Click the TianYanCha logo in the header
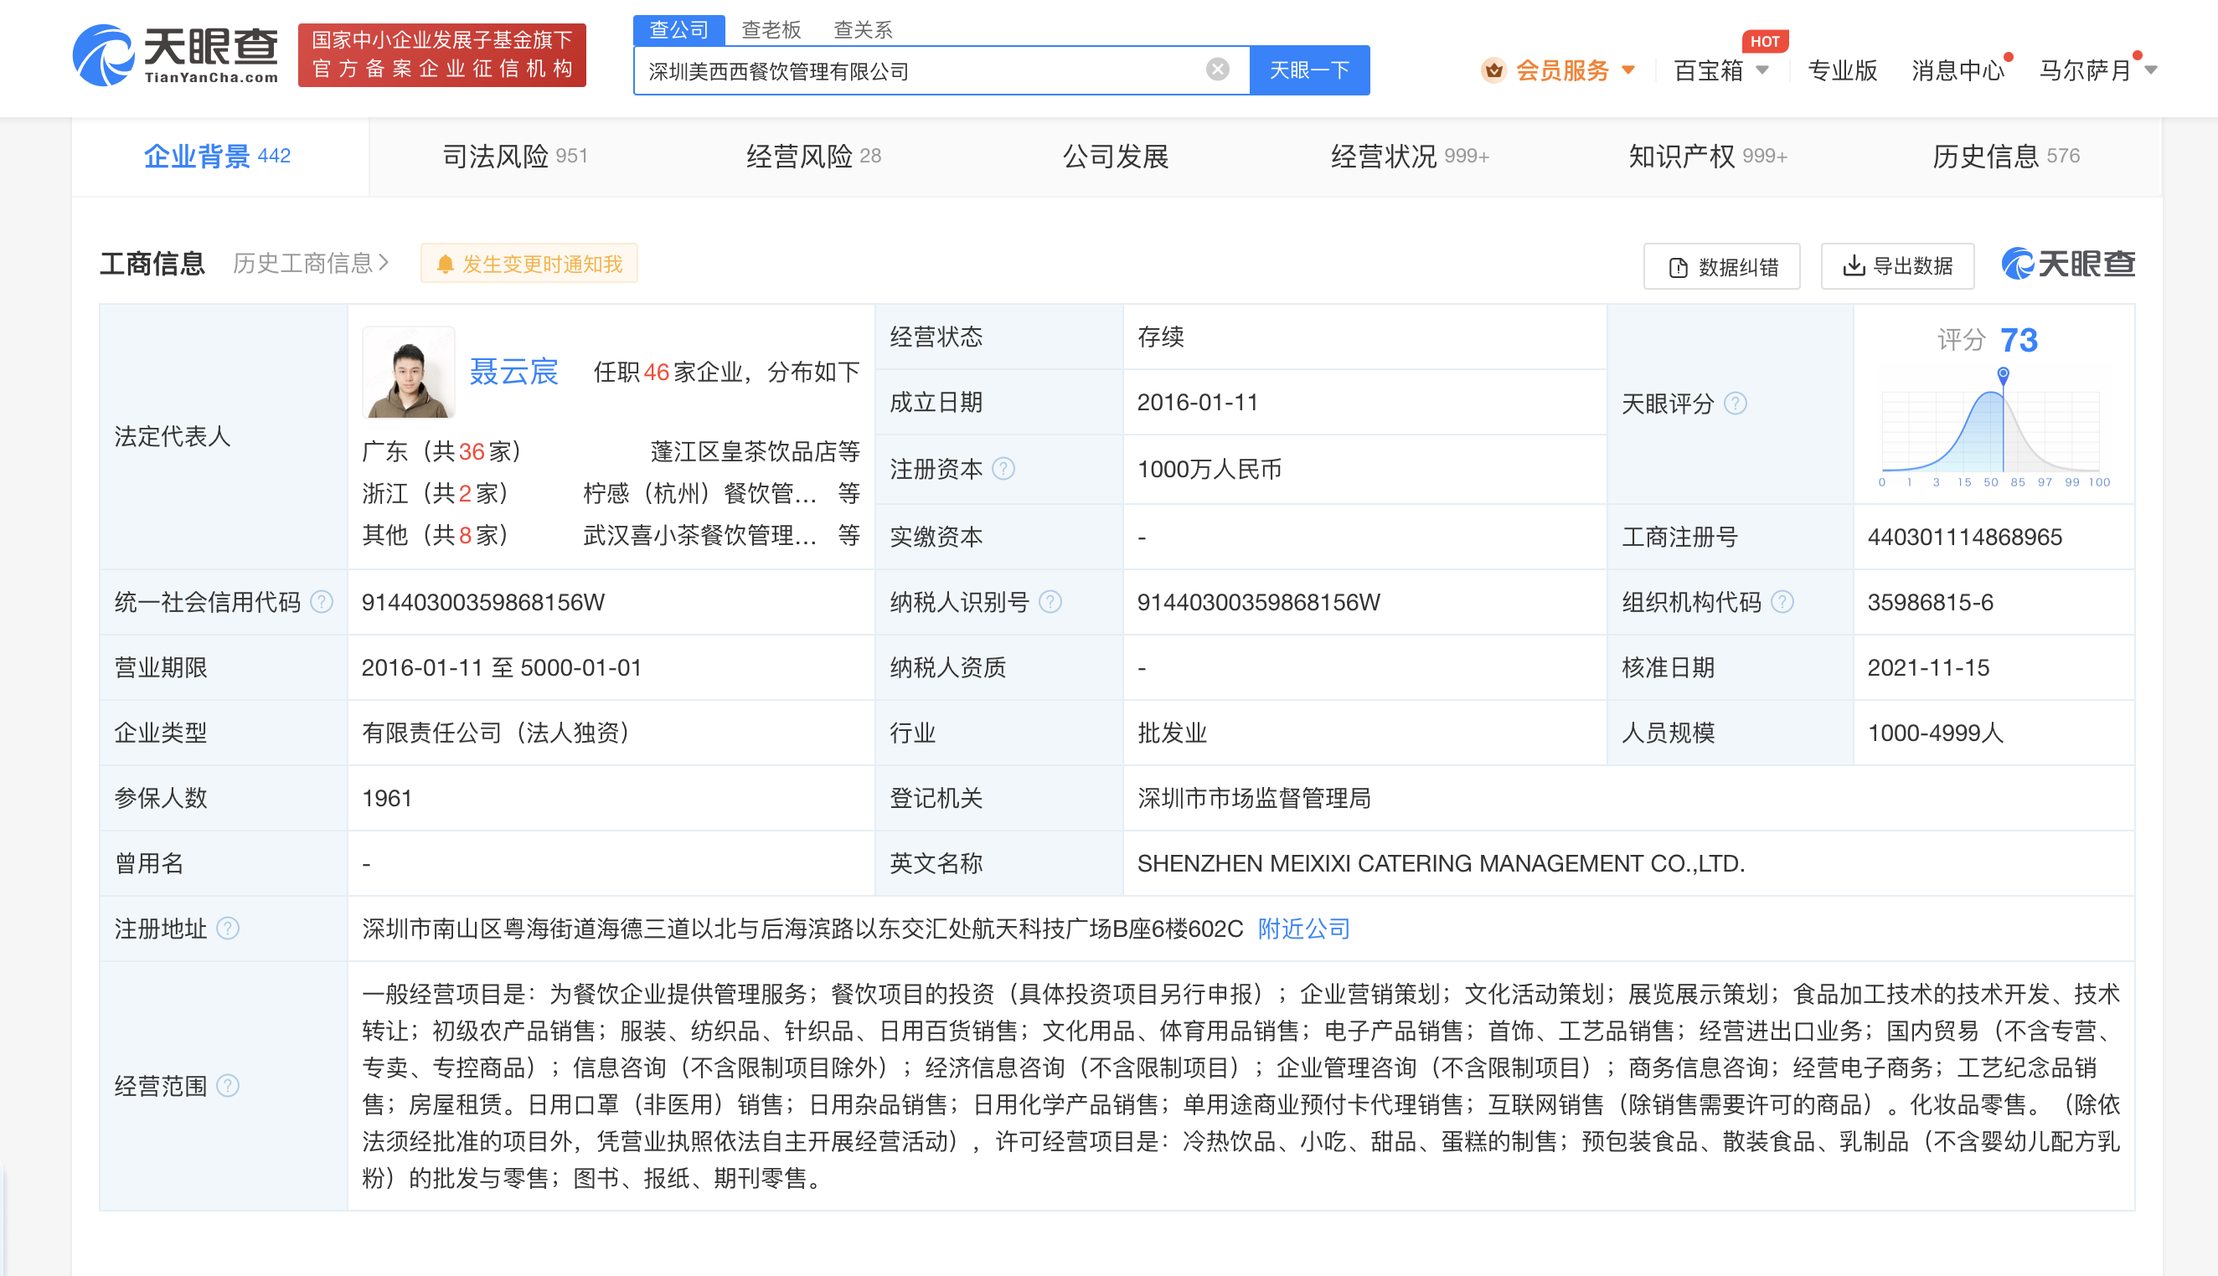Screen dimensions: 2218x1276 [175, 54]
